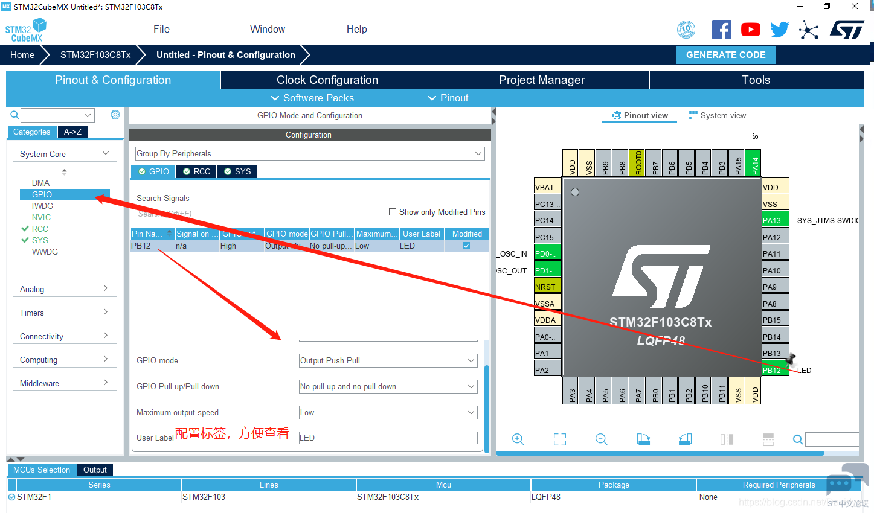Image resolution: width=874 pixels, height=513 pixels.
Task: Open the Output tab at bottom
Action: coord(95,470)
